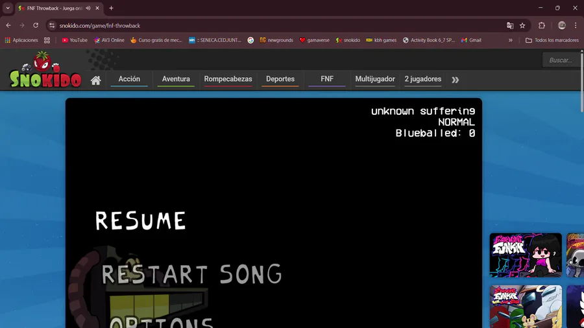Open Curso gratis de mec... bookmark
Screen dimensions: 584x328
click(156, 40)
